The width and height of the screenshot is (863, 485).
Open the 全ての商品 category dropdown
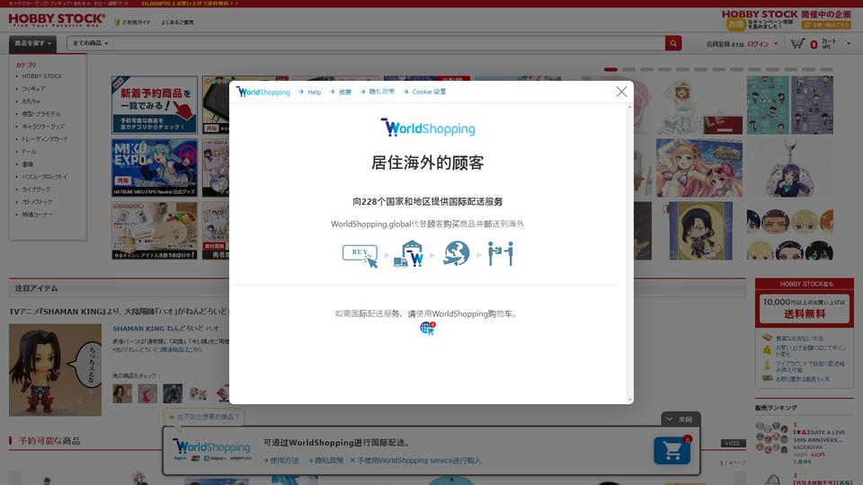click(90, 43)
